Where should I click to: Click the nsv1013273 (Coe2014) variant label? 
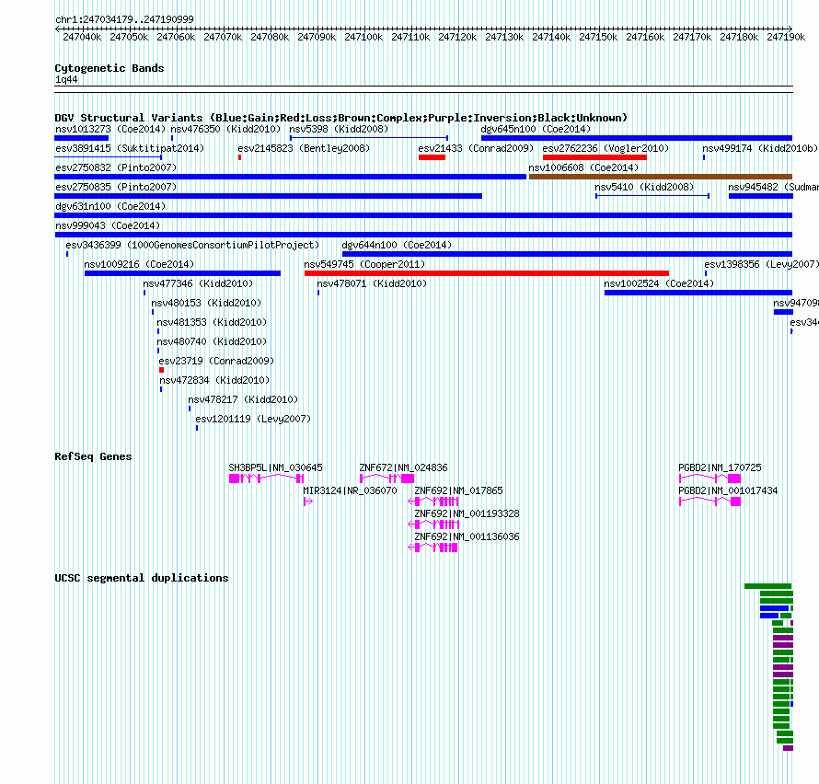pyautogui.click(x=110, y=129)
